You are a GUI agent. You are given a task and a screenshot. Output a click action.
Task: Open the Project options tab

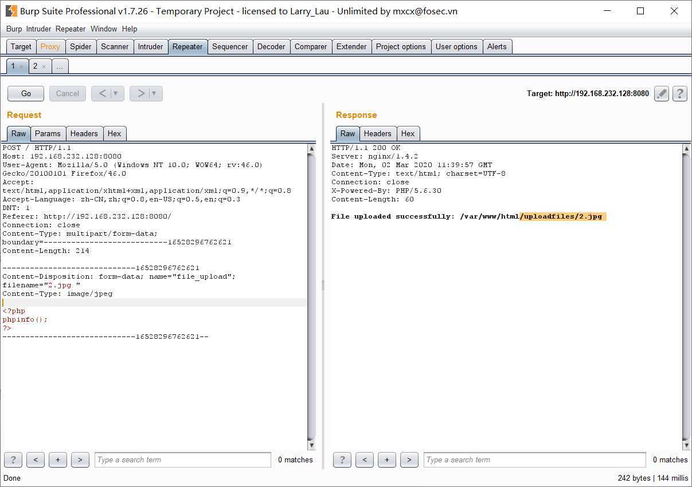pyautogui.click(x=401, y=46)
